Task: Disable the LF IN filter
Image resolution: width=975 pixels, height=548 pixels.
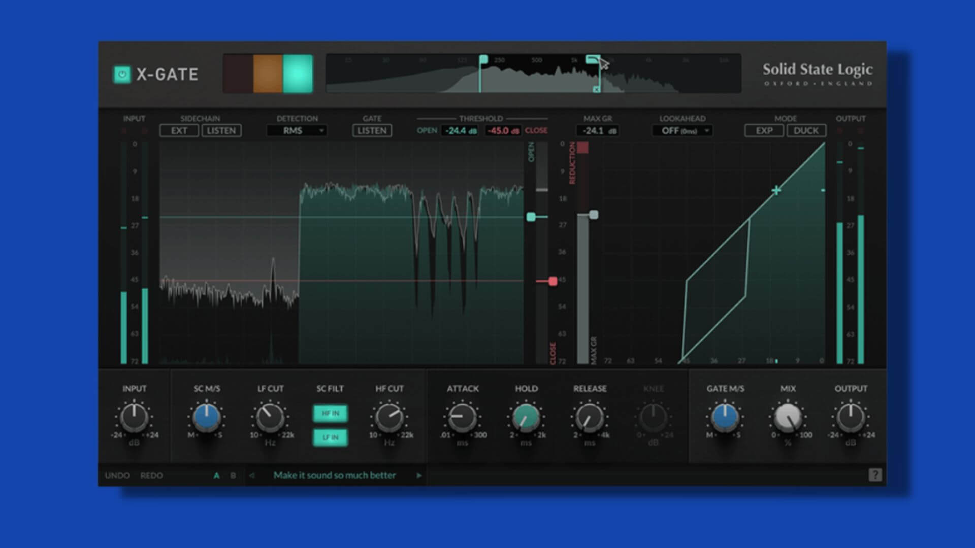Action: pos(330,437)
